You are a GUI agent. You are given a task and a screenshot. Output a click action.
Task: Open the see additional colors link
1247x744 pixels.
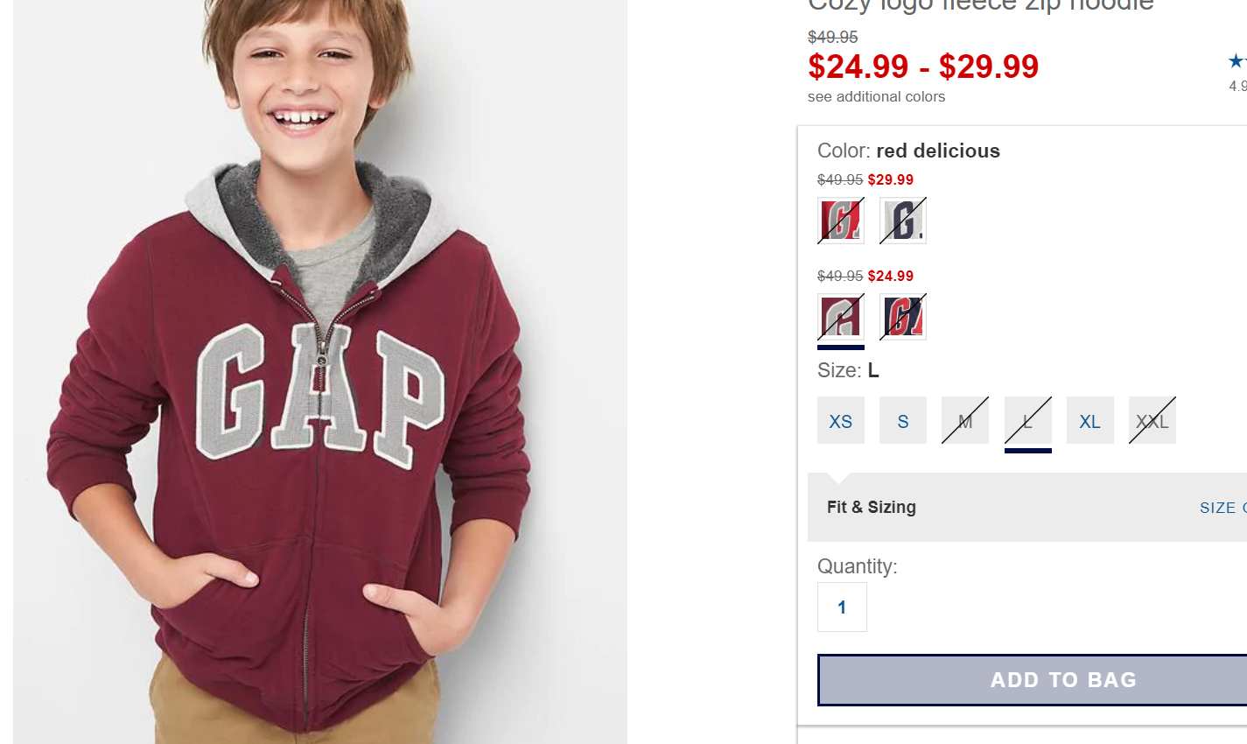click(876, 97)
